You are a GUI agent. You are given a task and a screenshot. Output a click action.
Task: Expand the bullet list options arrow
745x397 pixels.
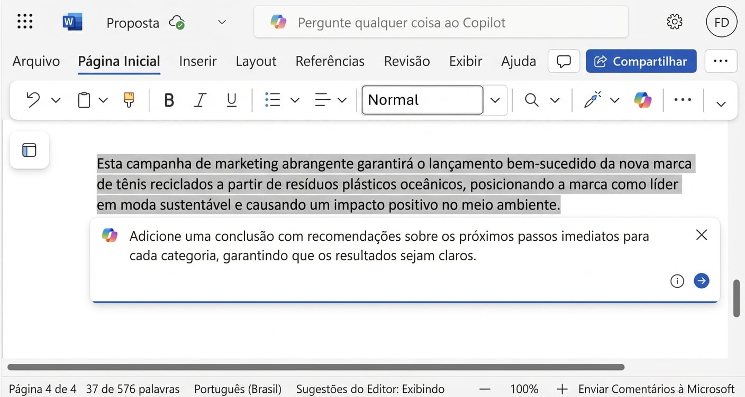[295, 100]
